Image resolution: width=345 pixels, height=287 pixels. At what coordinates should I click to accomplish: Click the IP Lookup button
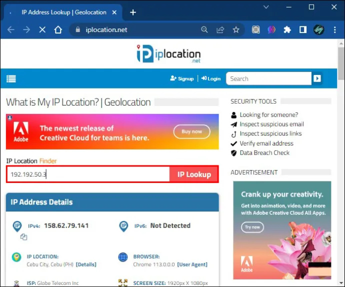point(194,174)
